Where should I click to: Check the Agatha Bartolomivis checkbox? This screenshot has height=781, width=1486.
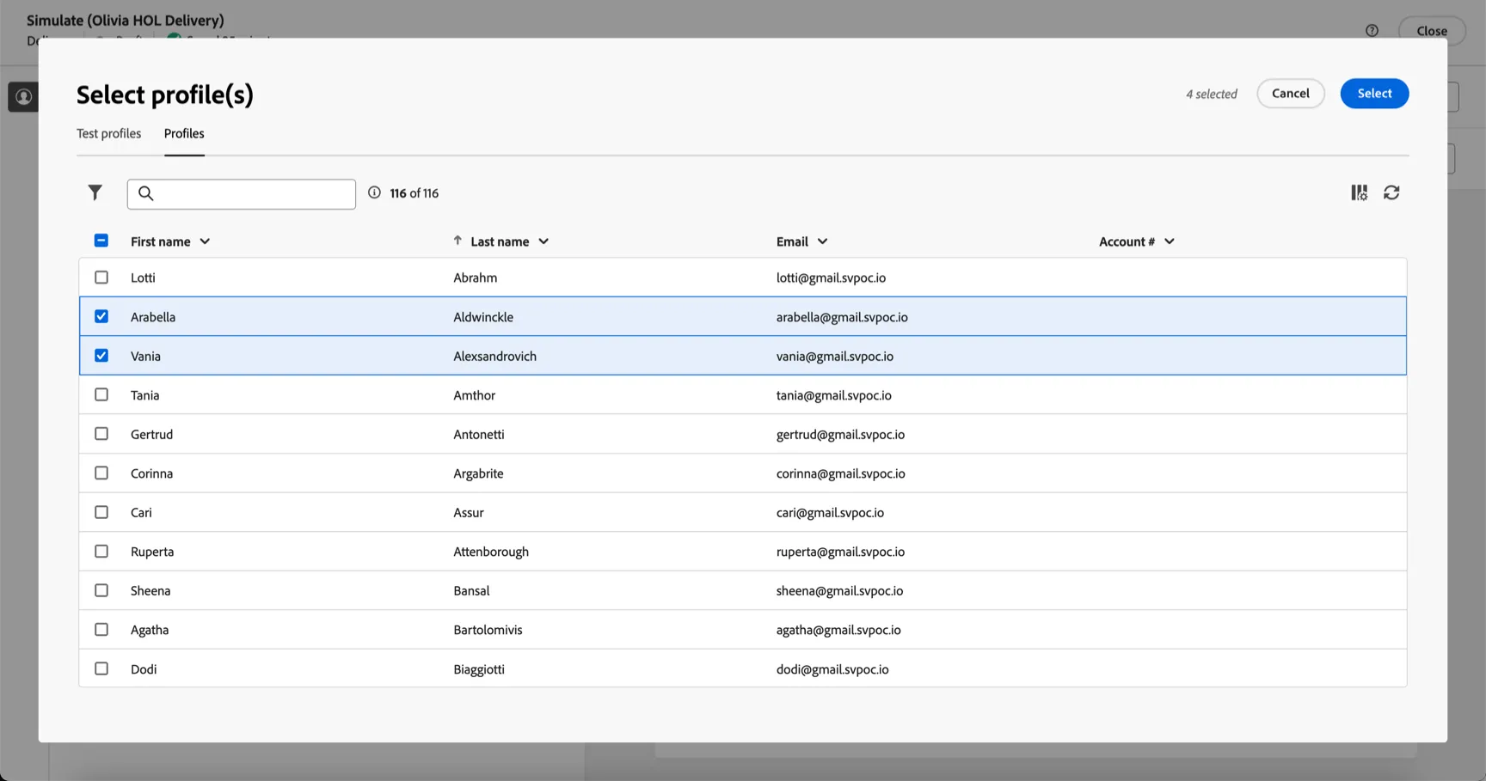coord(101,629)
